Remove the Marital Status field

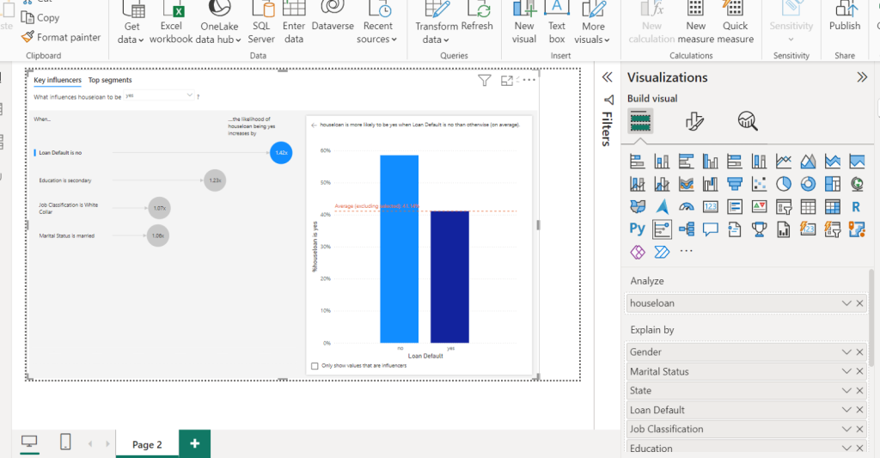[x=859, y=371]
